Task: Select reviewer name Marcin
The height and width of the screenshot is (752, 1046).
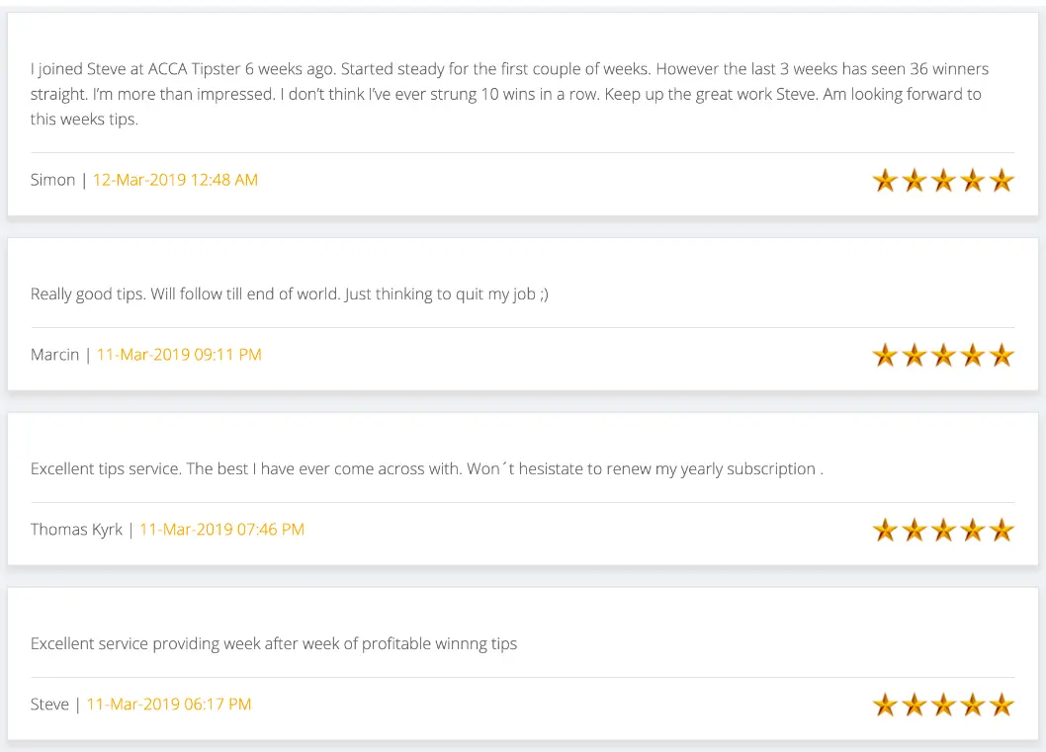Action: [54, 355]
